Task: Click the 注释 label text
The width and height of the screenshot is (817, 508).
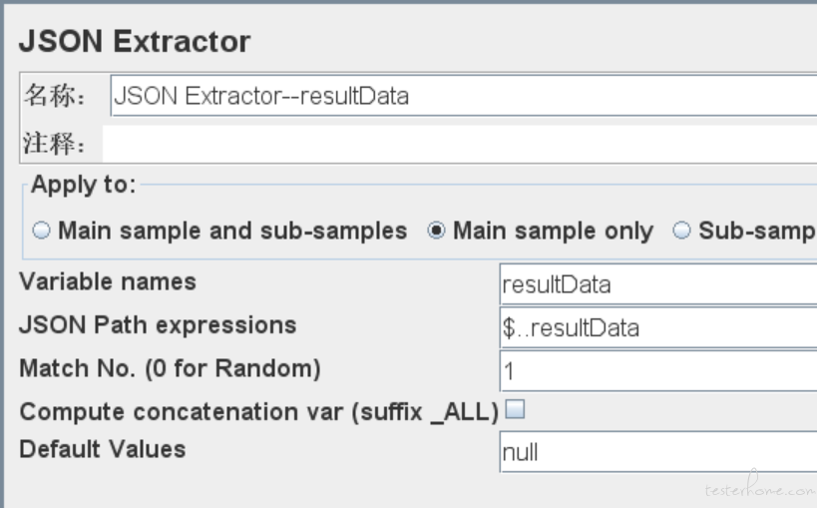Action: coord(54,143)
